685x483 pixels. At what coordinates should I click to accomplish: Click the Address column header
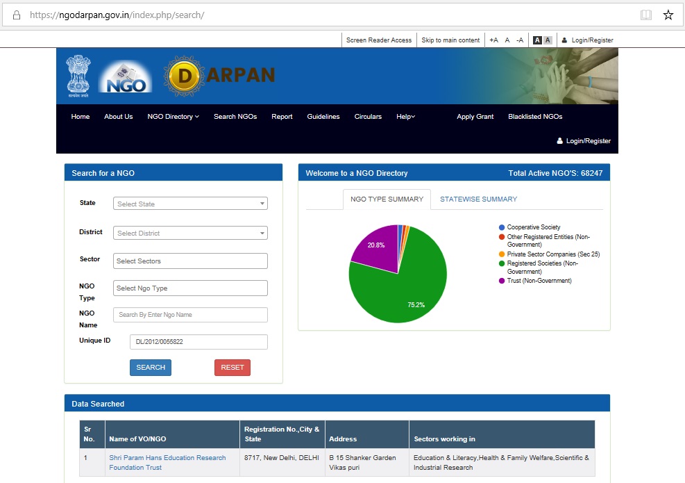[x=367, y=434]
